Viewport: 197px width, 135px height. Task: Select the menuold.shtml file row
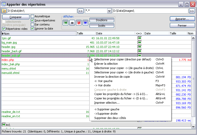tap(45, 73)
